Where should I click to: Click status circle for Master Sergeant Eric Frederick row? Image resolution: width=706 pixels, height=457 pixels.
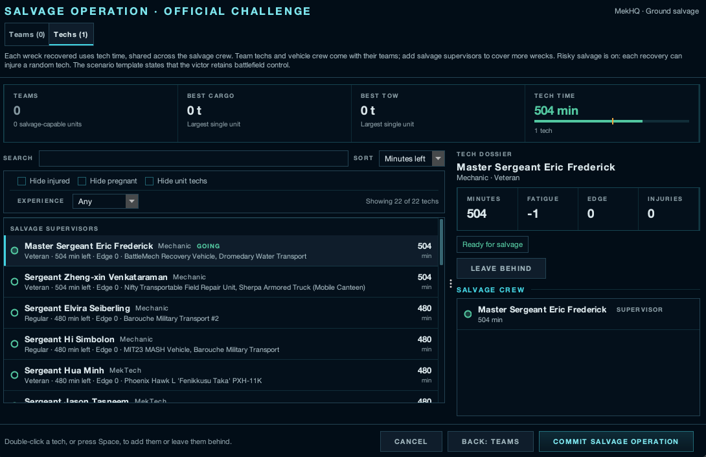point(14,251)
